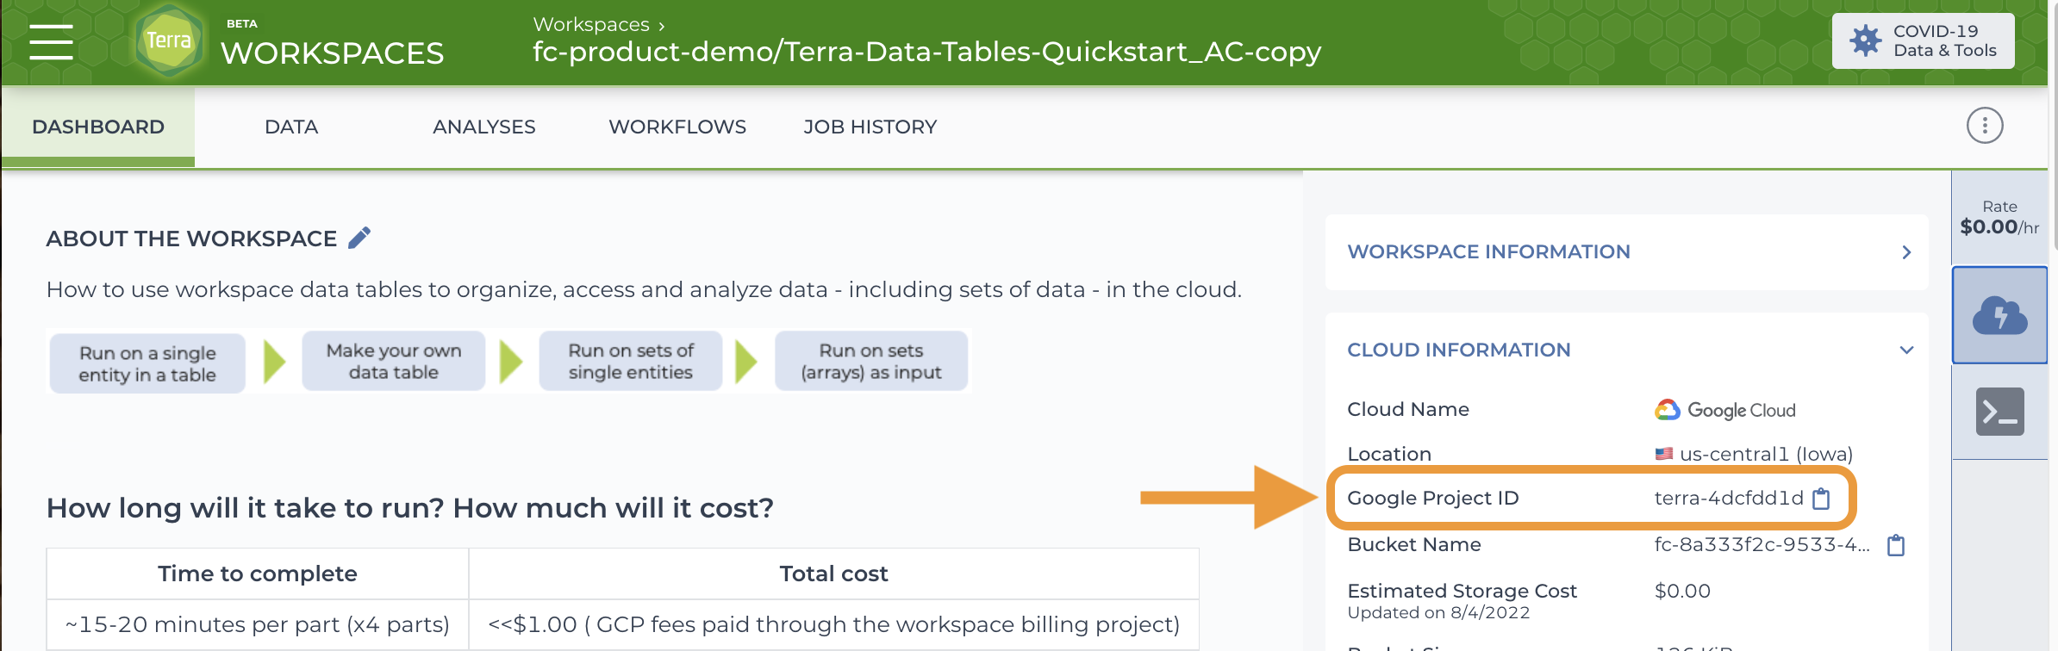Switch to the Data tab
The width and height of the screenshot is (2058, 651).
(x=291, y=127)
